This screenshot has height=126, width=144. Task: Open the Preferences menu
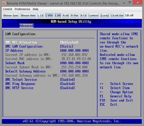pyautogui.click(x=22, y=9)
